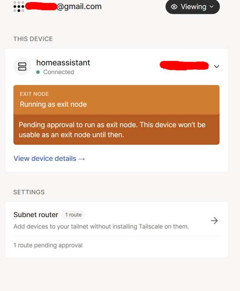
Task: Click the Subnet router description text
Action: pos(101,226)
